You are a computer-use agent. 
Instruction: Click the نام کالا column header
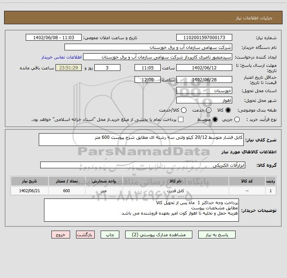click(x=175, y=181)
